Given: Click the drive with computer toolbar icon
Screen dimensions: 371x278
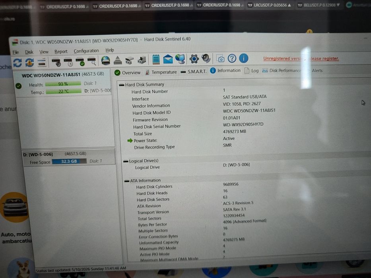Looking at the screenshot, I should tap(142, 60).
